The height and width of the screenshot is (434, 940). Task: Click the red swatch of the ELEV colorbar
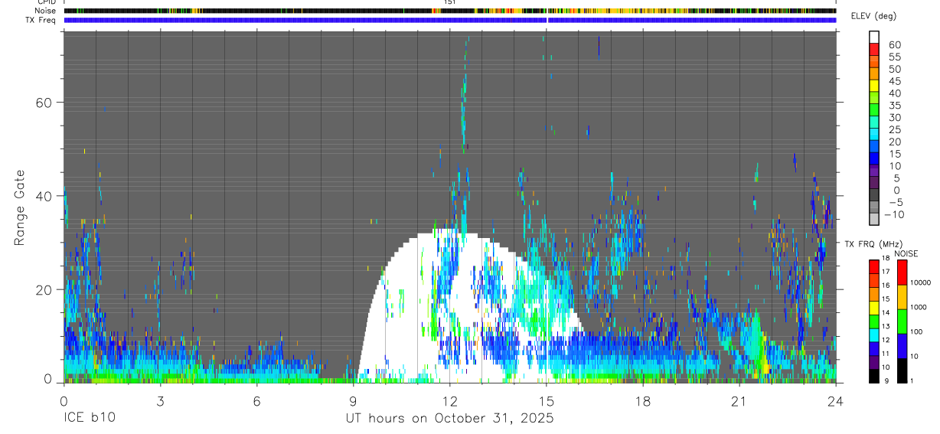873,49
